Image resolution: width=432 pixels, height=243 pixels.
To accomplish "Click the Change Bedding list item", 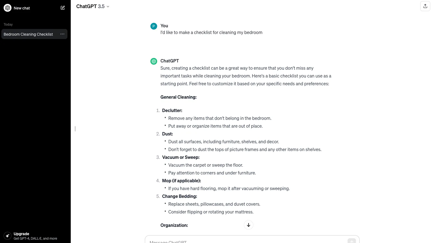I will tap(180, 196).
